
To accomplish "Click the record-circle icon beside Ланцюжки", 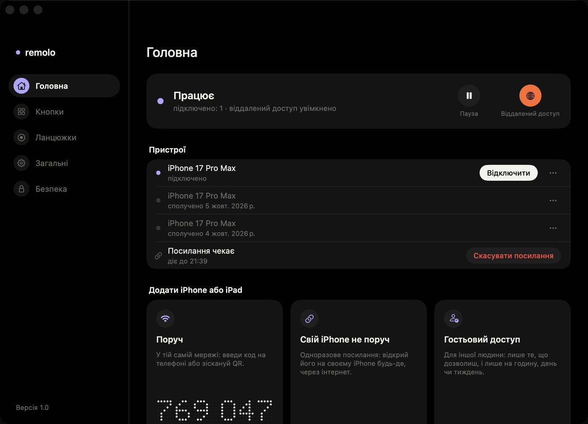I will 21,137.
